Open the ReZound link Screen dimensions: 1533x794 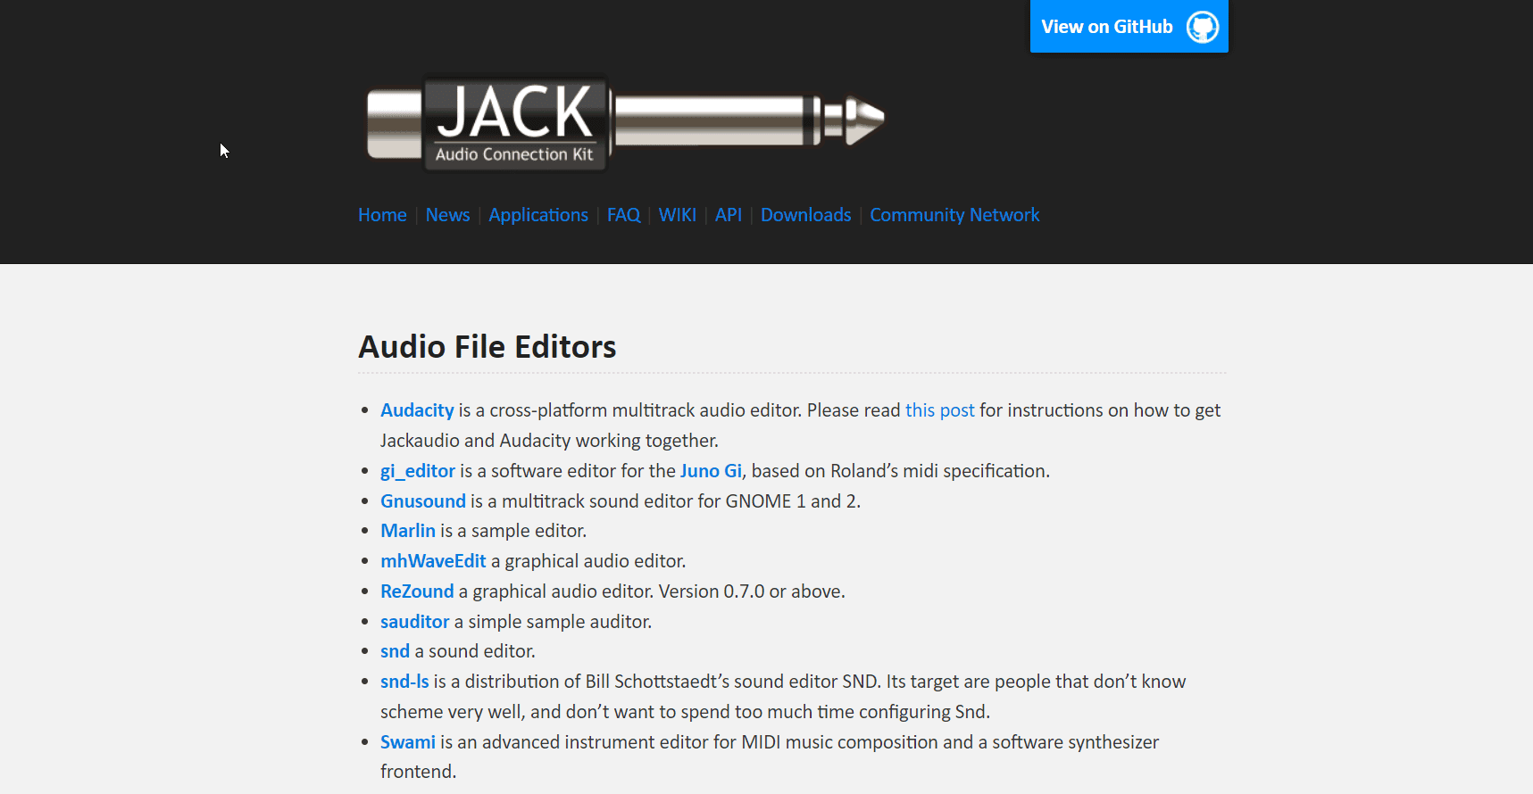coord(417,591)
